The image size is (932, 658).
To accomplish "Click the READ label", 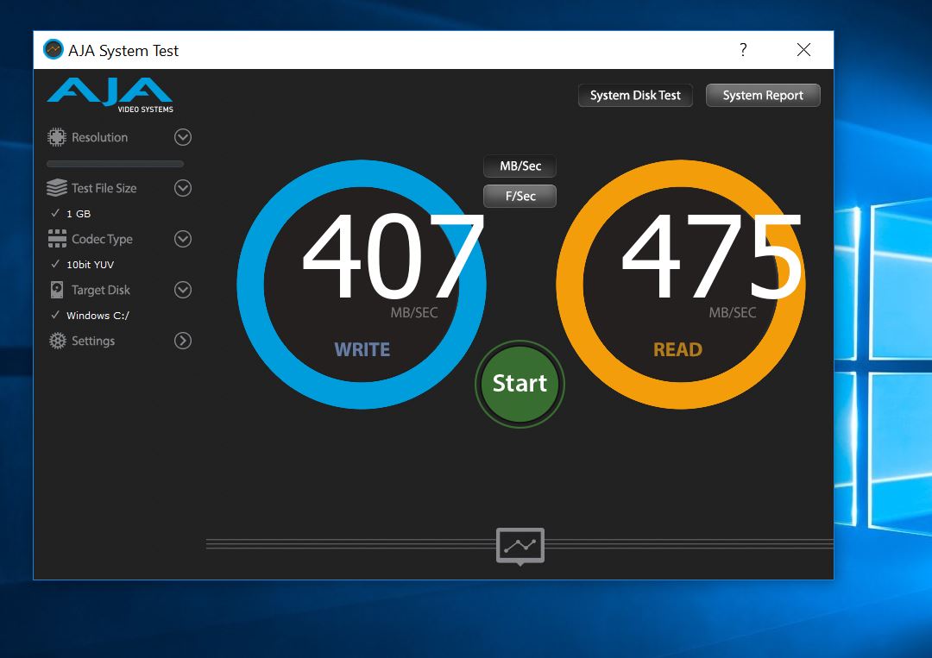I will tap(678, 349).
